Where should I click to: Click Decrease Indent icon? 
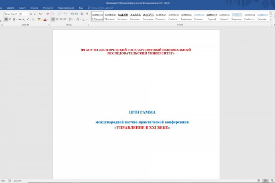coord(72,14)
